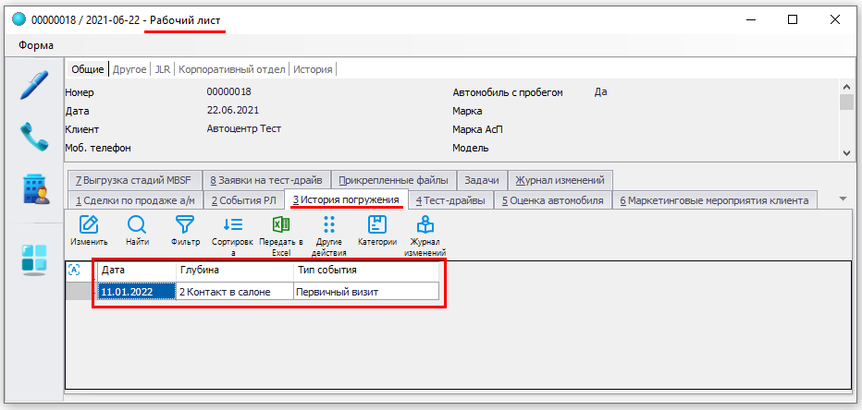This screenshot has width=862, height=410.
Task: Click the Глубина column header
Action: pos(235,271)
